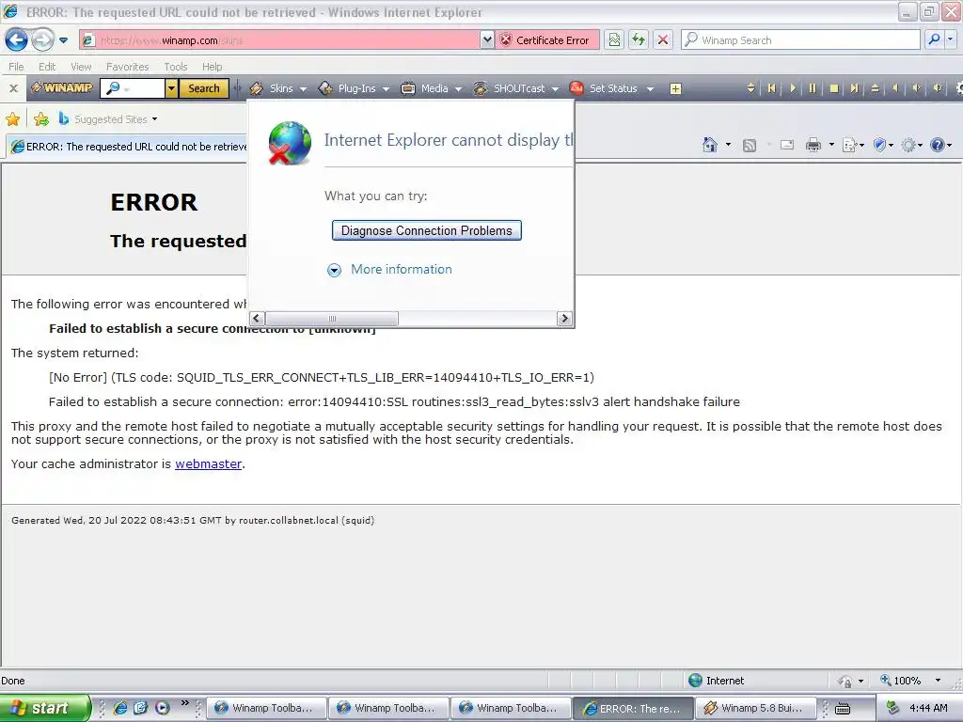Click the Winamp volume down icon
The width and height of the screenshot is (963, 722).
pyautogui.click(x=917, y=88)
